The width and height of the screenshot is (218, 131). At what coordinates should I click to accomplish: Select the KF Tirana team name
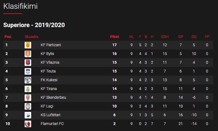pos(49,89)
